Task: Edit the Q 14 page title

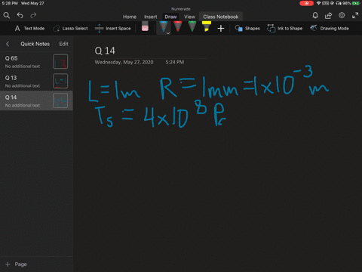Action: point(105,51)
